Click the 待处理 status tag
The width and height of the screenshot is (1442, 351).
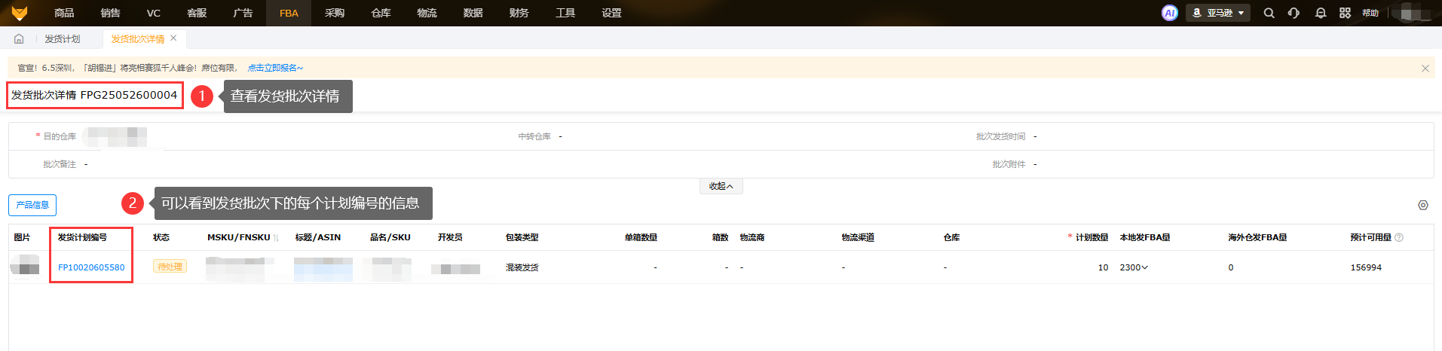pyautogui.click(x=170, y=267)
